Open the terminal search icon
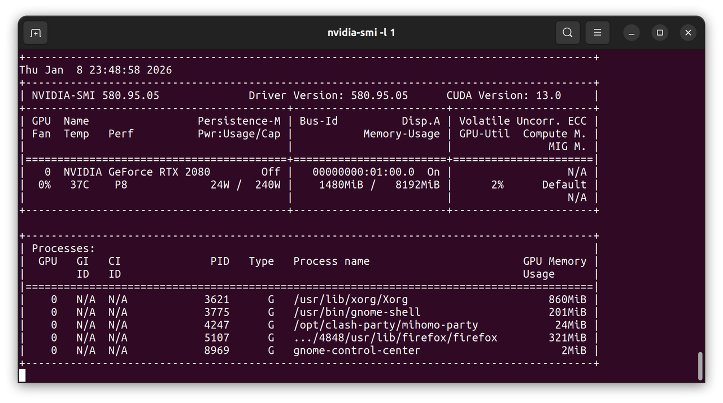Screen dimensions: 723x403 (568, 33)
